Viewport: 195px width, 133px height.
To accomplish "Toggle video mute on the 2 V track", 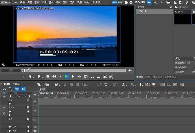I will (x=28, y=100).
